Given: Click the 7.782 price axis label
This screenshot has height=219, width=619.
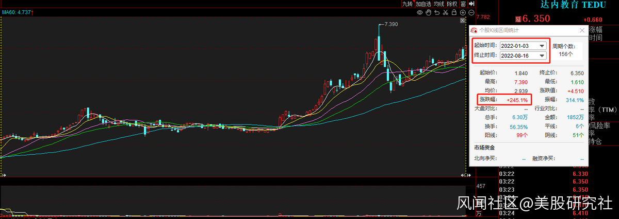Looking at the screenshot, I should click(483, 17).
